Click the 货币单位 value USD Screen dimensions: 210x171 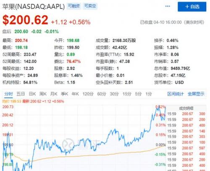[179, 82]
